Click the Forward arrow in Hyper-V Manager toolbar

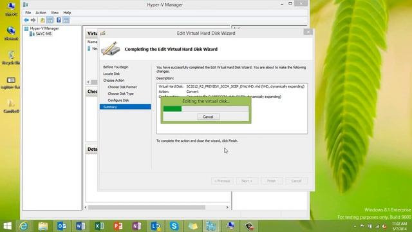coord(33,20)
